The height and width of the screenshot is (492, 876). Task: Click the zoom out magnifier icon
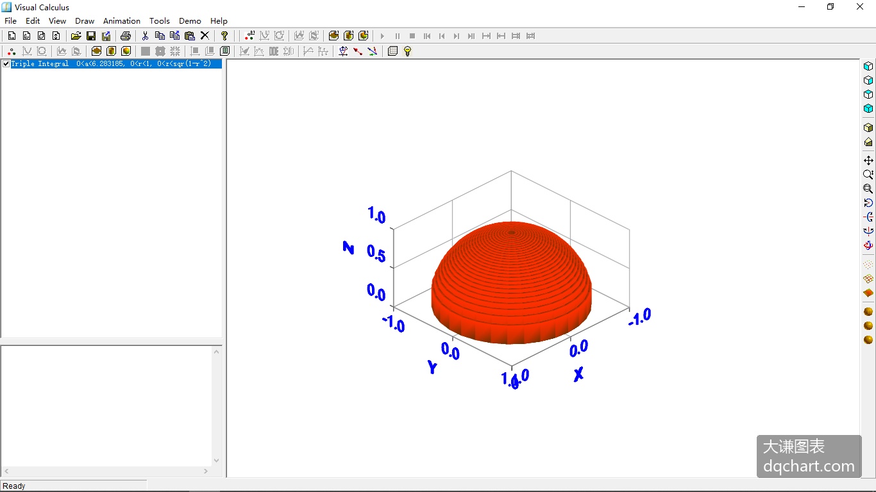point(868,188)
